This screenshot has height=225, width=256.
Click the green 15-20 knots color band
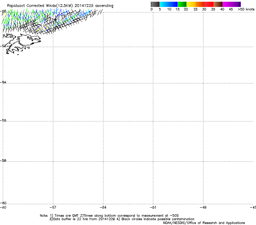click(x=182, y=4)
